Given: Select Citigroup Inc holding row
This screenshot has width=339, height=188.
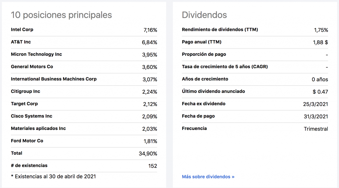Looking at the screenshot, I should [x=25, y=91].
